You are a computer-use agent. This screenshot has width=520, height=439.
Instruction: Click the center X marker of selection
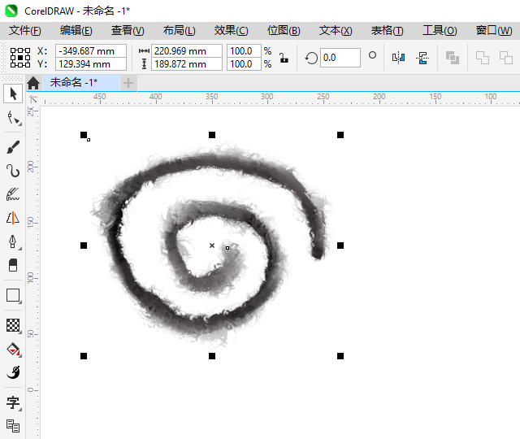click(x=212, y=246)
